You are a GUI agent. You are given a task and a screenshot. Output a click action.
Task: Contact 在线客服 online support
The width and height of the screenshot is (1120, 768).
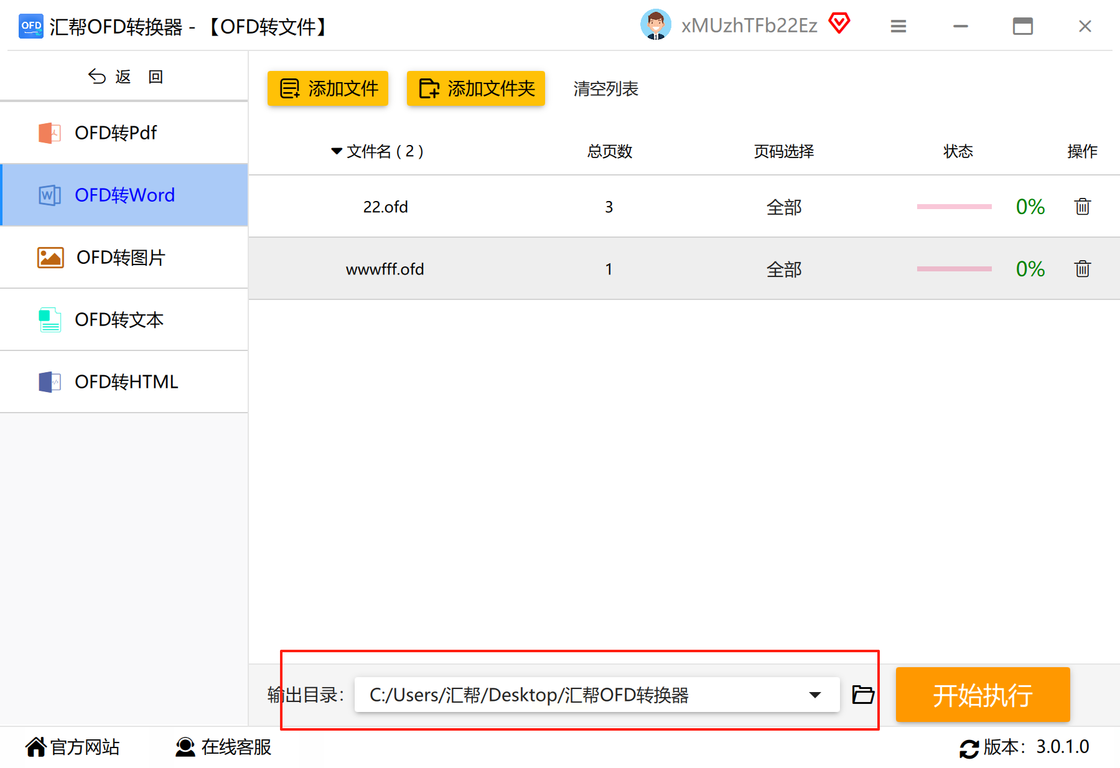click(223, 747)
